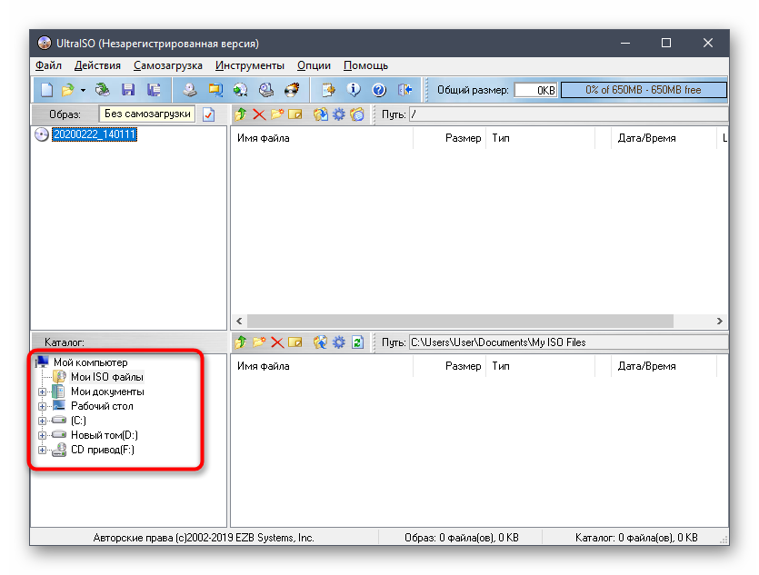Click right arrow of the horizontal scrollbar
Screen dimensions: 759x575
pos(721,322)
